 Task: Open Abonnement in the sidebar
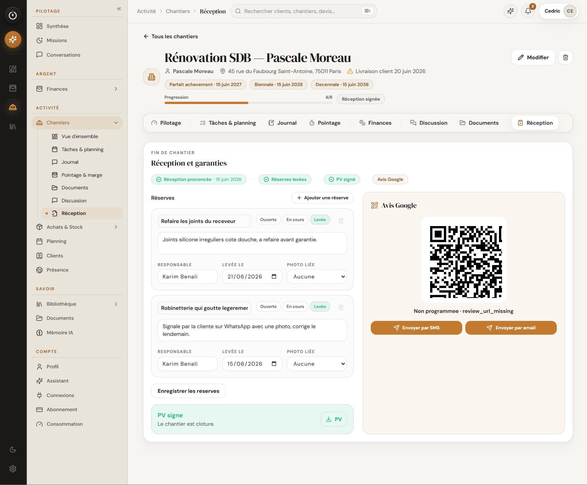click(x=77, y=410)
